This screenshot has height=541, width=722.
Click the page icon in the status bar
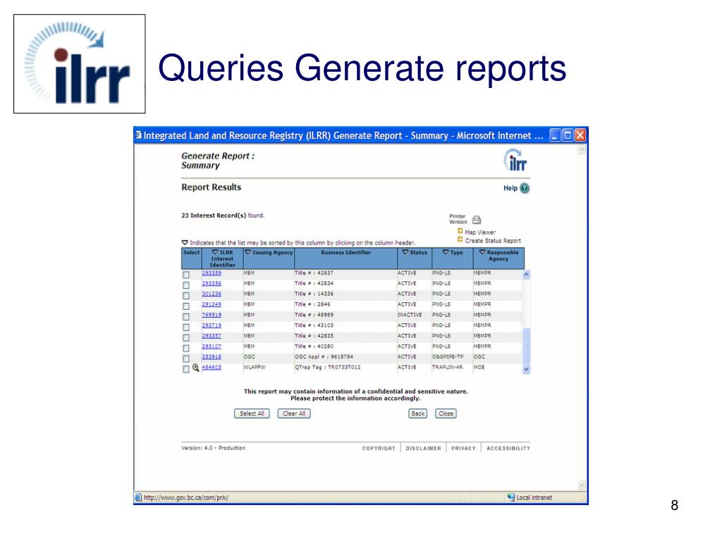138,497
